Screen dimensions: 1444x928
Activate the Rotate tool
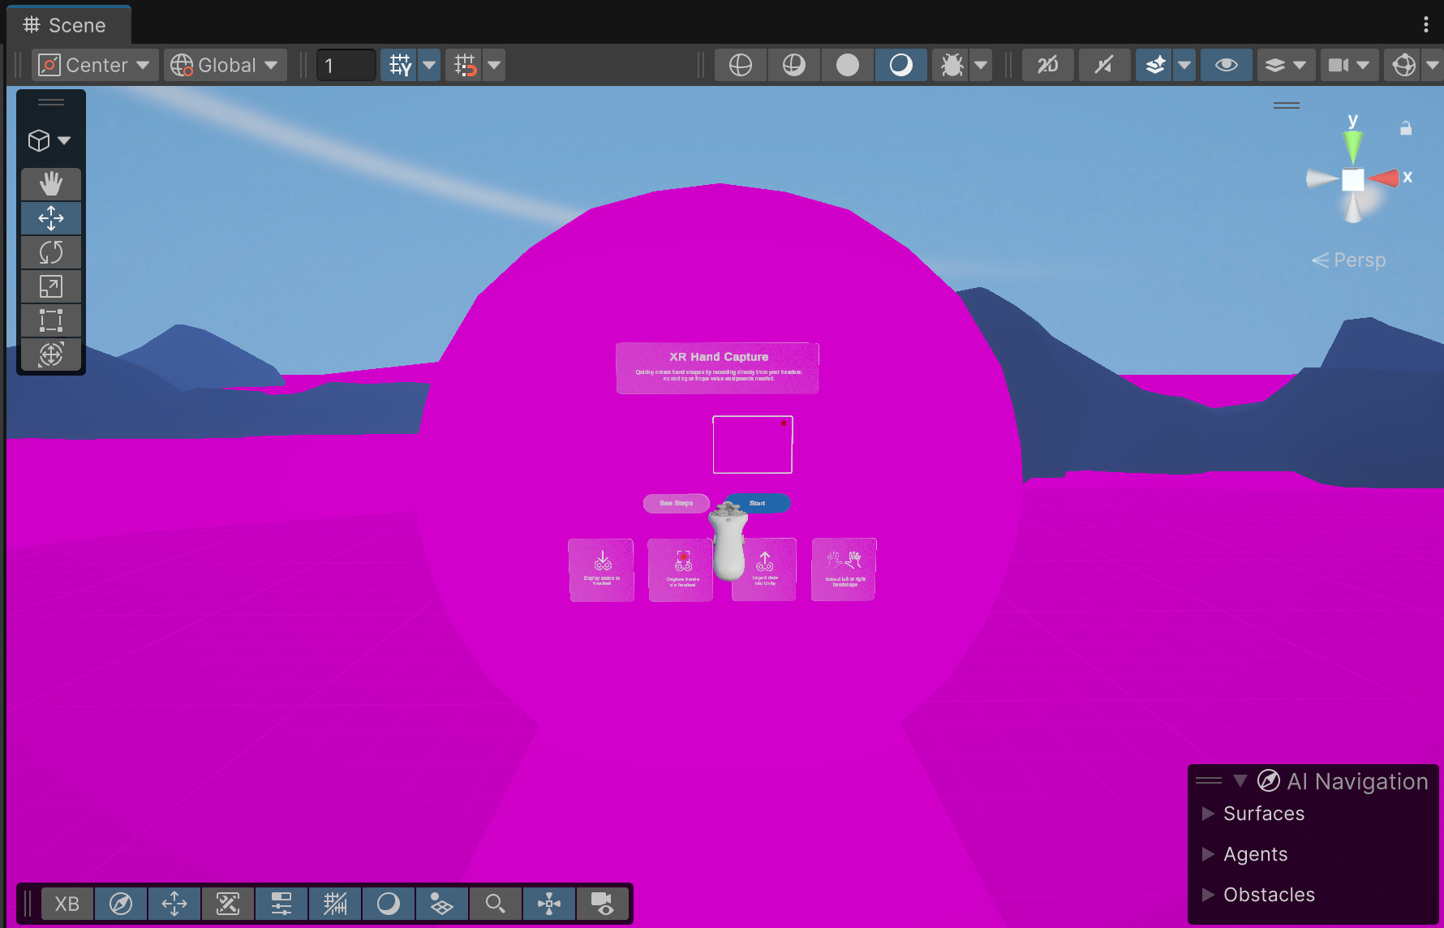[x=50, y=252]
